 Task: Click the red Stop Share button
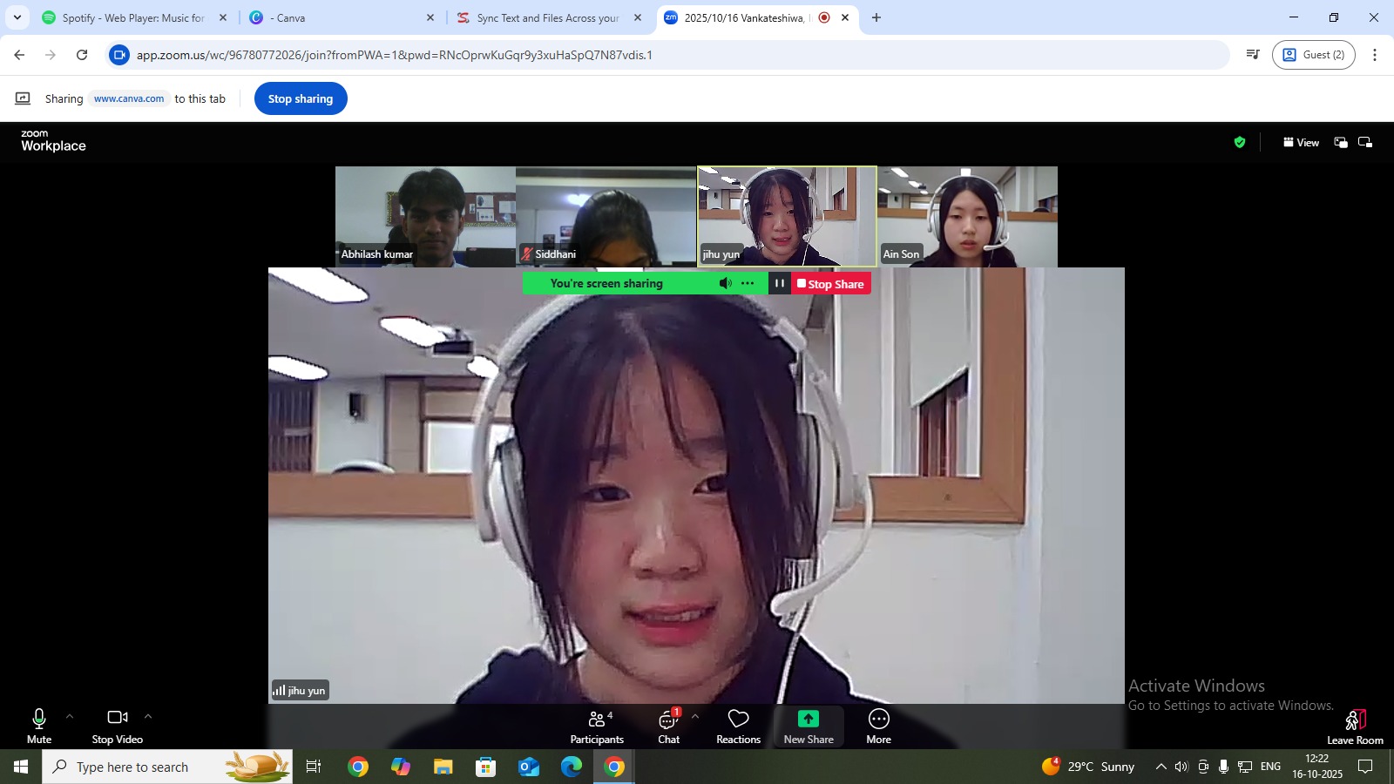[x=831, y=284]
